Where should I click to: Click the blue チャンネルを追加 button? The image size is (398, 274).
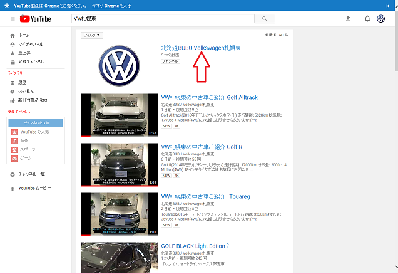[x=36, y=123]
